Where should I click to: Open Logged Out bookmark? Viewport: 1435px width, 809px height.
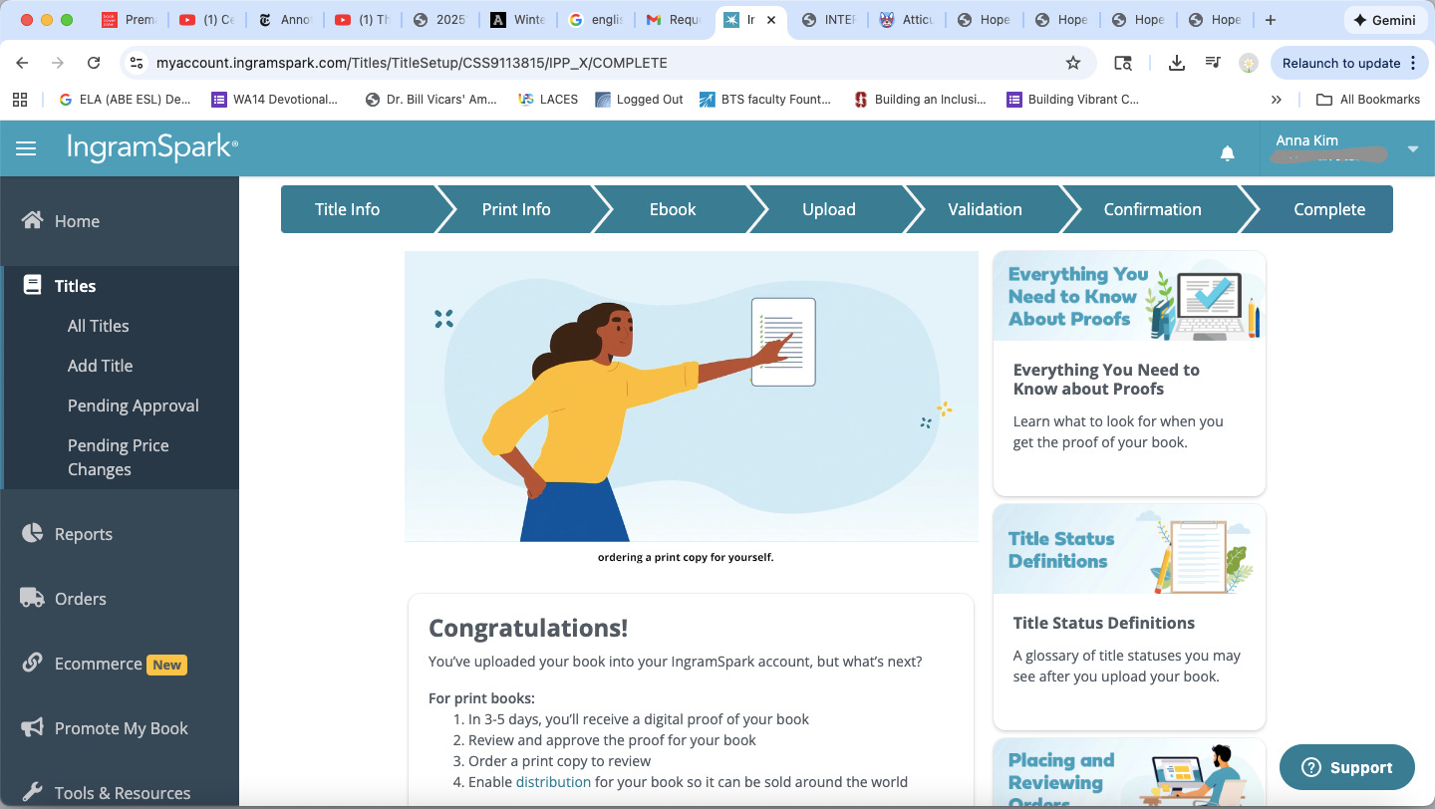(x=639, y=99)
